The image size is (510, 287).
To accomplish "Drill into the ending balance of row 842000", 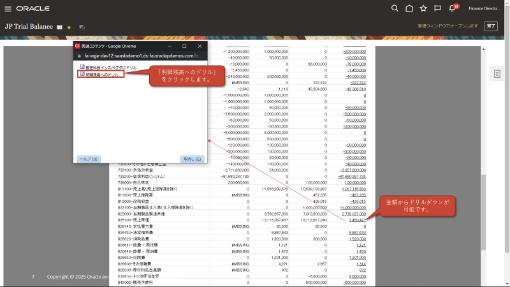I will (354, 283).
